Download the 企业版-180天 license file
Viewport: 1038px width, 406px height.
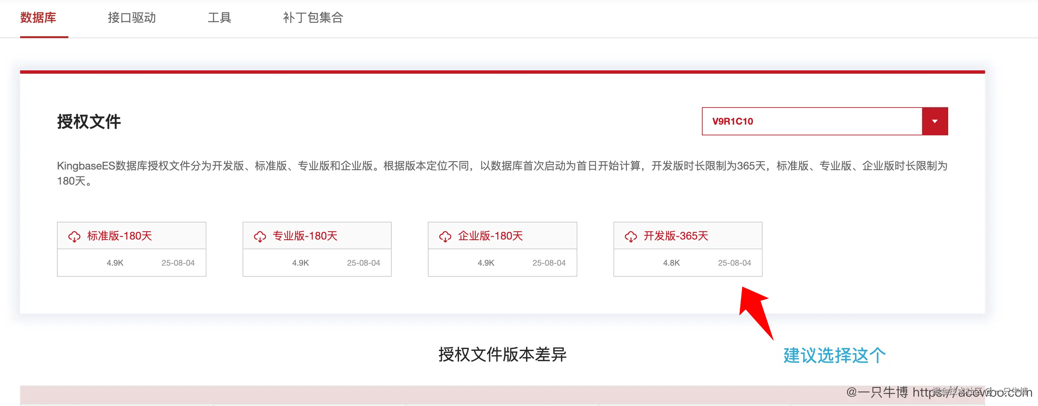[491, 236]
